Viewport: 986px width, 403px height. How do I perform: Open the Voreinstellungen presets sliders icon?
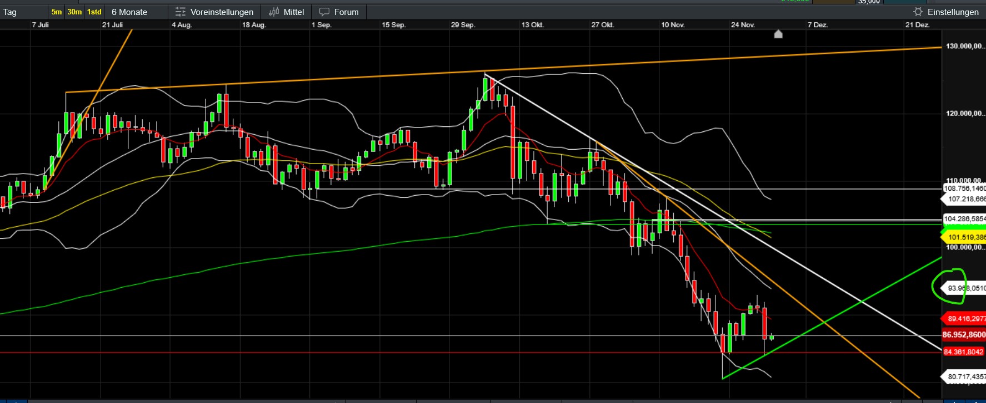180,12
